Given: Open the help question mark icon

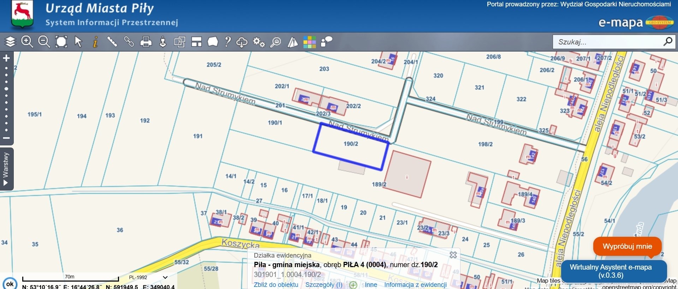Looking at the screenshot, I should pos(228,42).
